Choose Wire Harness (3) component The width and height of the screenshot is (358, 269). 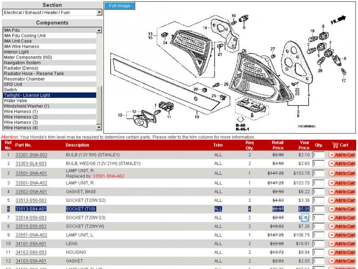[49, 123]
